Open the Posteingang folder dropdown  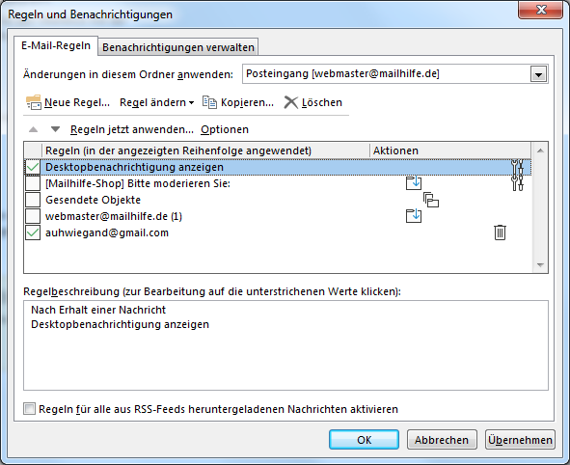(538, 74)
